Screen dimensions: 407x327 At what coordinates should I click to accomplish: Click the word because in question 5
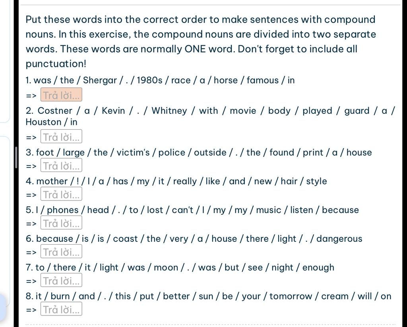[340, 210]
